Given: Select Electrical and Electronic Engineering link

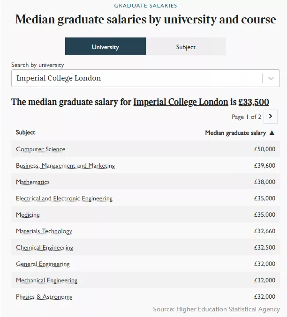Looking at the screenshot, I should [x=64, y=199].
